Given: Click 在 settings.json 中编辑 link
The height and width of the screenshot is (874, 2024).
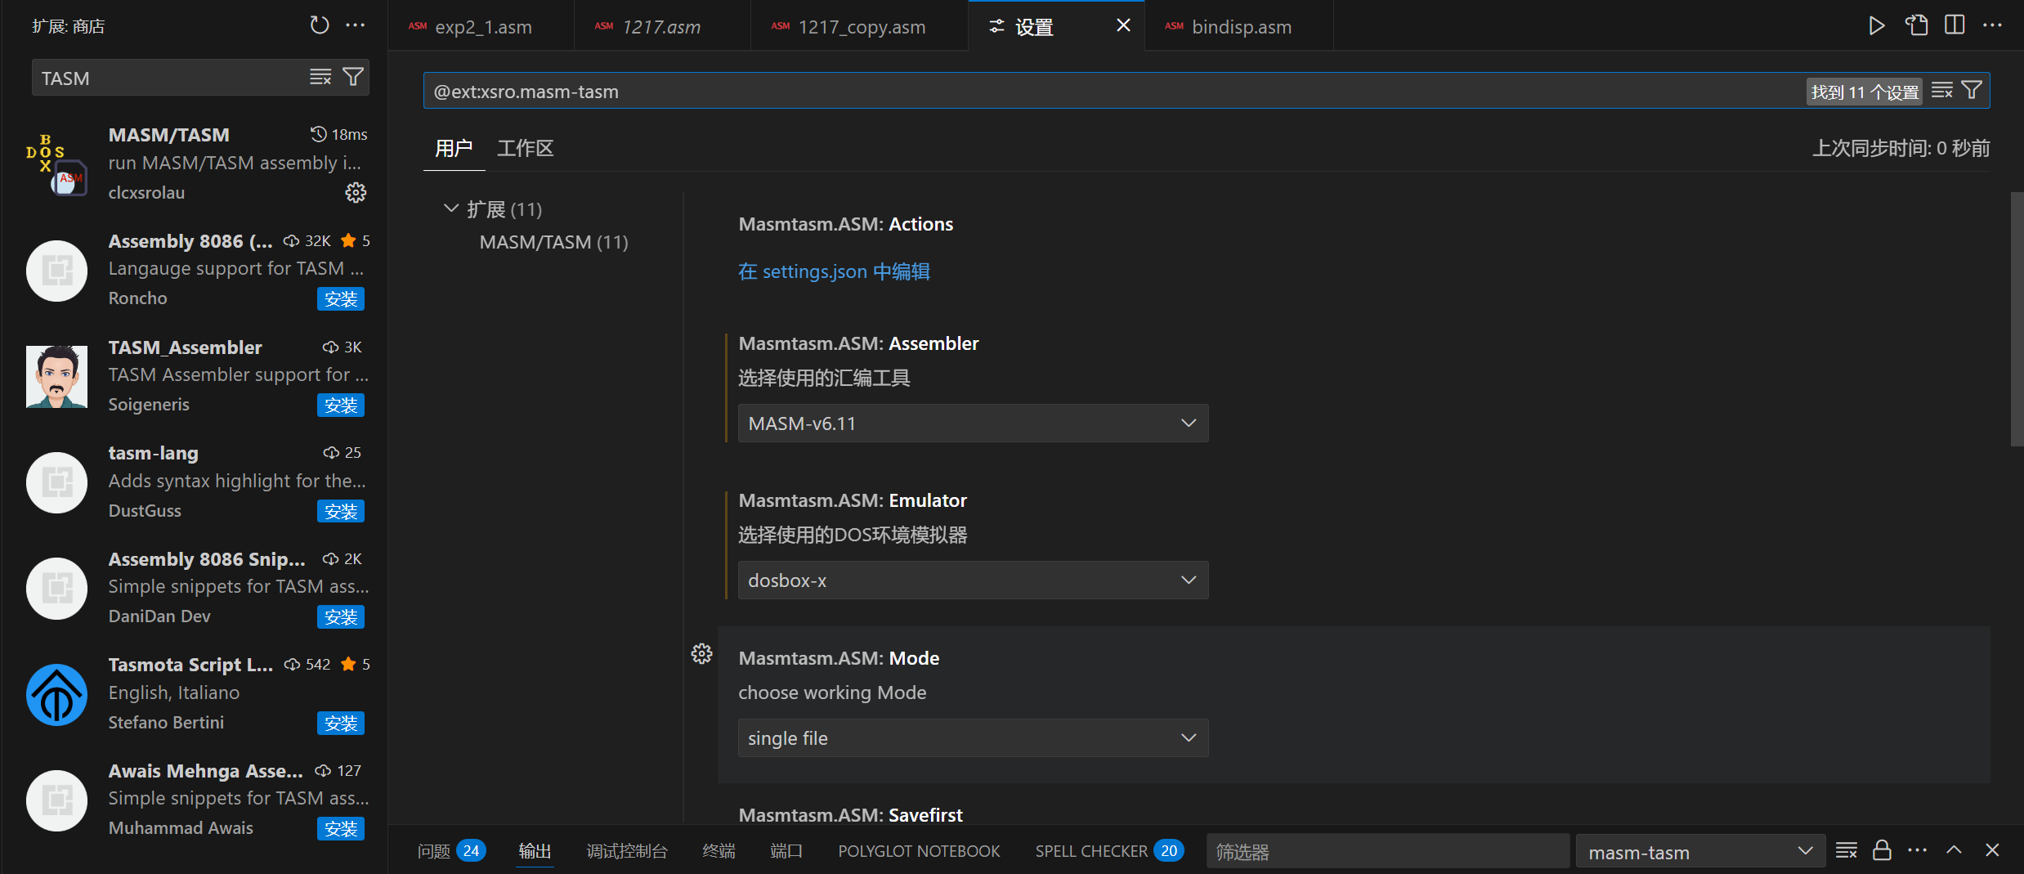Looking at the screenshot, I should (834, 271).
